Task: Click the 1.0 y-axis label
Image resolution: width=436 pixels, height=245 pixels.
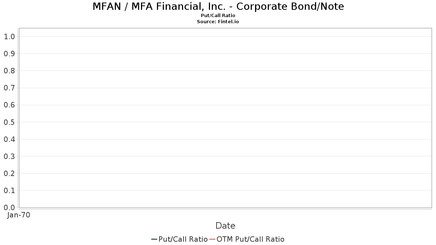Action: click(x=9, y=37)
